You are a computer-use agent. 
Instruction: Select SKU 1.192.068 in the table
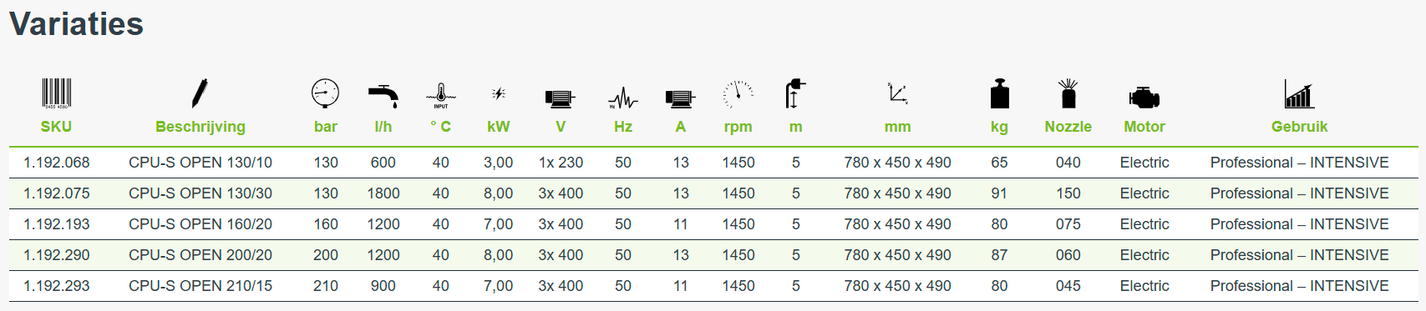coord(57,163)
